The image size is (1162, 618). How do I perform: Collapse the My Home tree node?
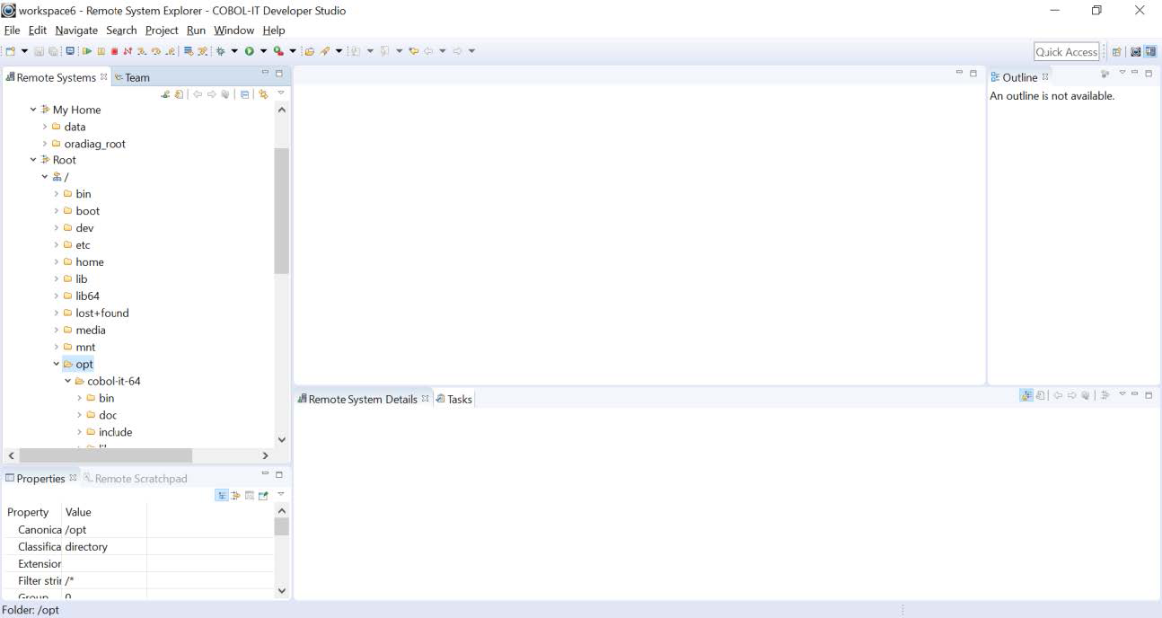pyautogui.click(x=33, y=110)
